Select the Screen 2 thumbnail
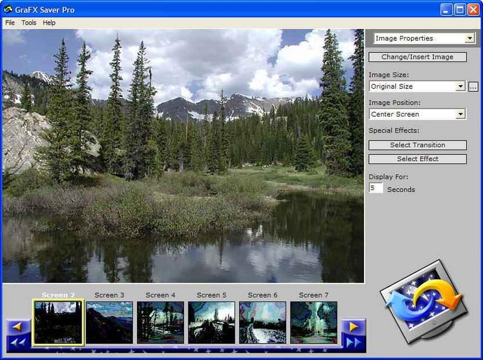Viewport: 483px width, 360px height. [x=58, y=322]
